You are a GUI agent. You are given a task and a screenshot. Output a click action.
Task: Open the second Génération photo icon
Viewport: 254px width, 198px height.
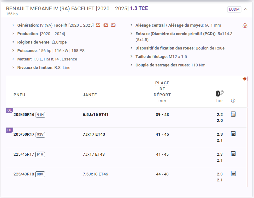[x=106, y=25]
